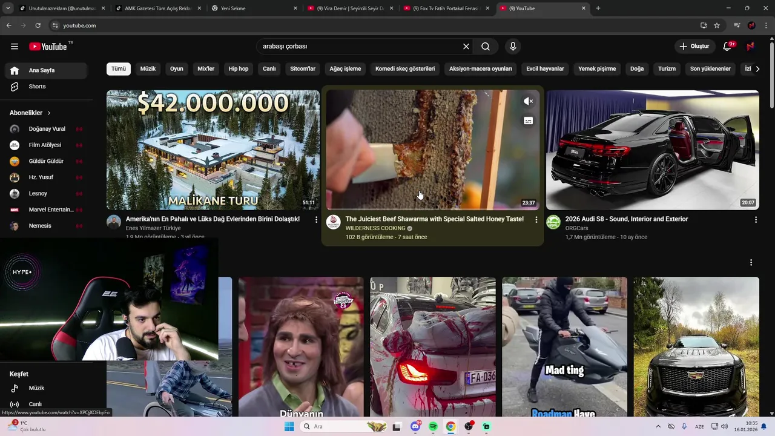
Task: Open a new browser tab with plus
Action: [598, 8]
